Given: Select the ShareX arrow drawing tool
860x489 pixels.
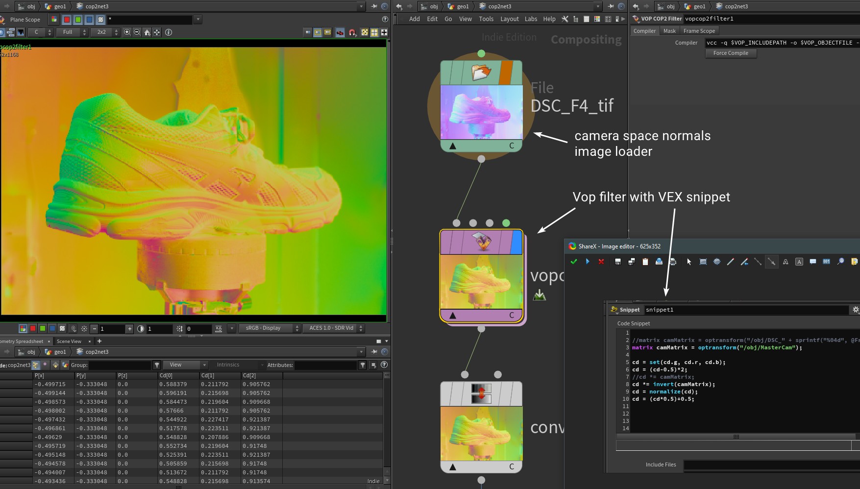Looking at the screenshot, I should pyautogui.click(x=771, y=262).
